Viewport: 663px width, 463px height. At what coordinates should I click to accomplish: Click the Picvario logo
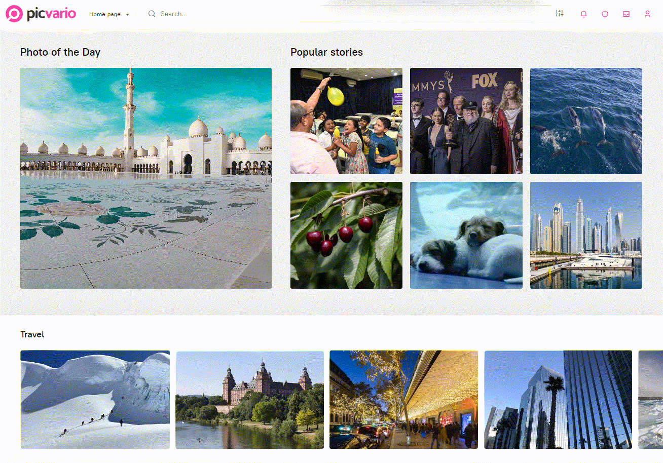[41, 14]
